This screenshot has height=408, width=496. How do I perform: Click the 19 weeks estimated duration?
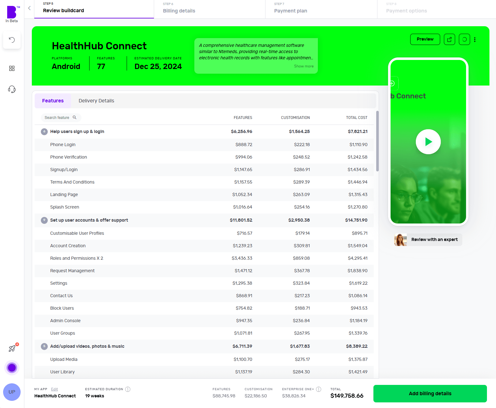[95, 396]
